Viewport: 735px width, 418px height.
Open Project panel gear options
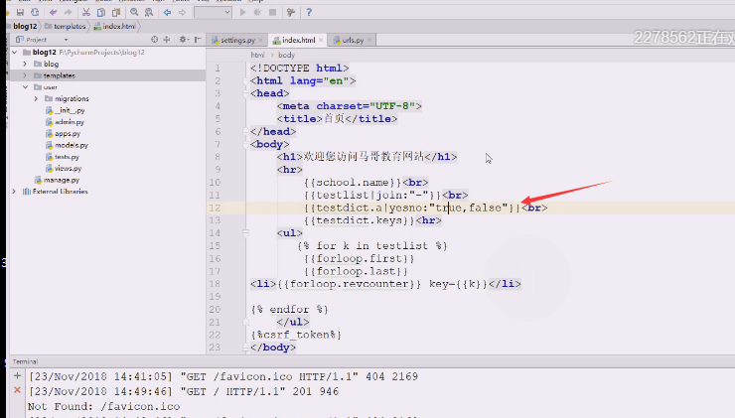183,40
